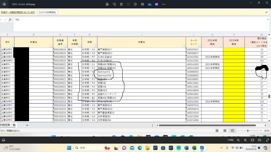Zoom in on the photo
Viewport: 271px width, 152px height.
pyautogui.click(x=245, y=140)
